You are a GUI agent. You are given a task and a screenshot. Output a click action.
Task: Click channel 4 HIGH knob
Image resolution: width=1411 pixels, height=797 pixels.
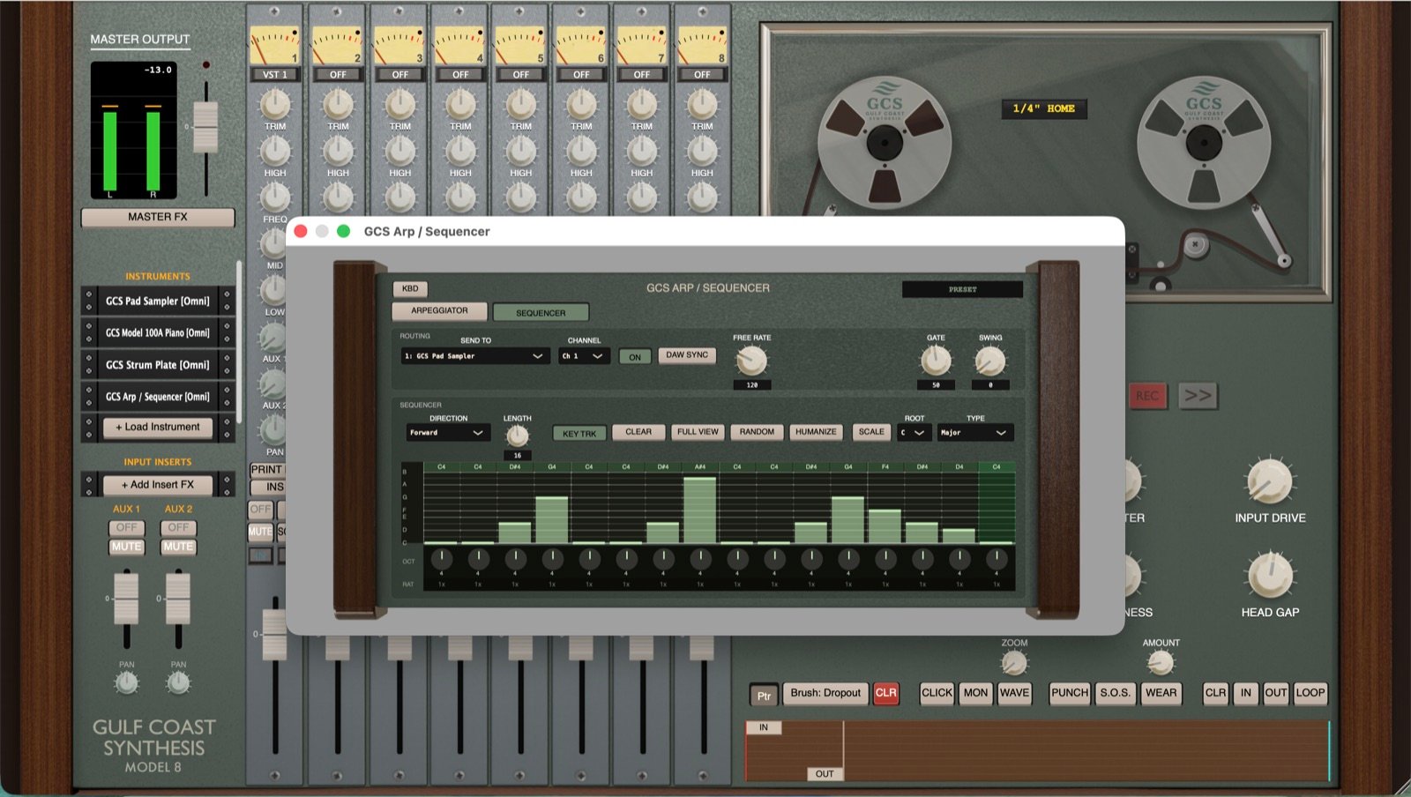click(x=460, y=152)
